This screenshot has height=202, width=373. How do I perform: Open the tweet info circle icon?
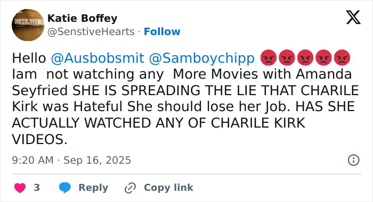click(x=353, y=160)
